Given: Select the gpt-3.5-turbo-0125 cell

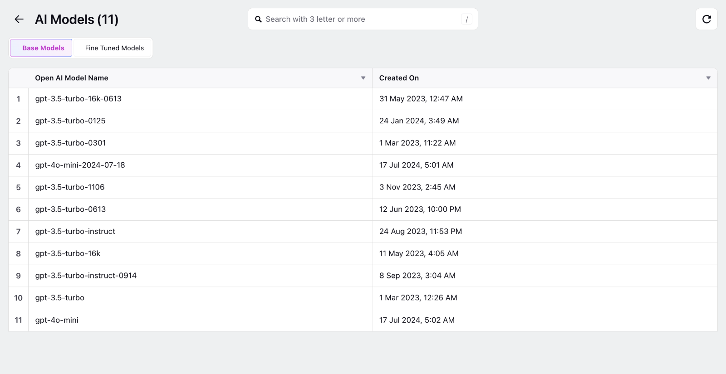Looking at the screenshot, I should tap(201, 121).
